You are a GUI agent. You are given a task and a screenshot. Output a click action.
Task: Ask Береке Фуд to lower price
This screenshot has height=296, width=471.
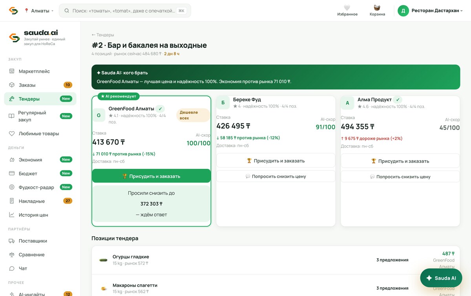pyautogui.click(x=276, y=176)
